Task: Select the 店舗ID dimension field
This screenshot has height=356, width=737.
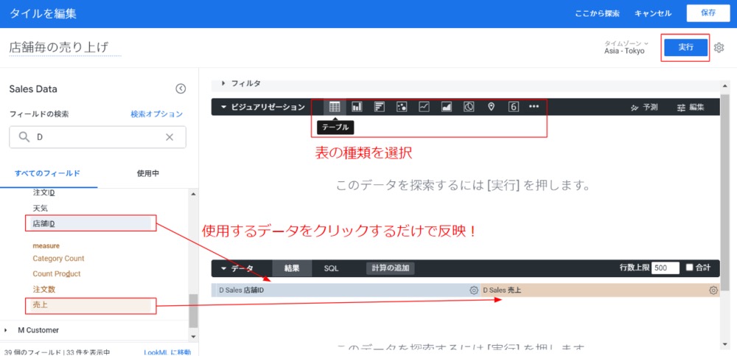Action: tap(90, 224)
